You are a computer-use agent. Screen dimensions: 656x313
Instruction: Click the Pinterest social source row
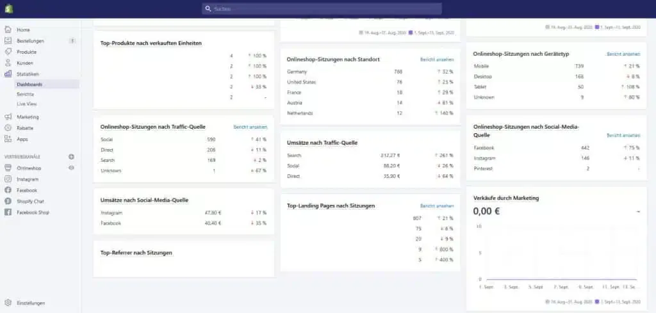point(557,169)
